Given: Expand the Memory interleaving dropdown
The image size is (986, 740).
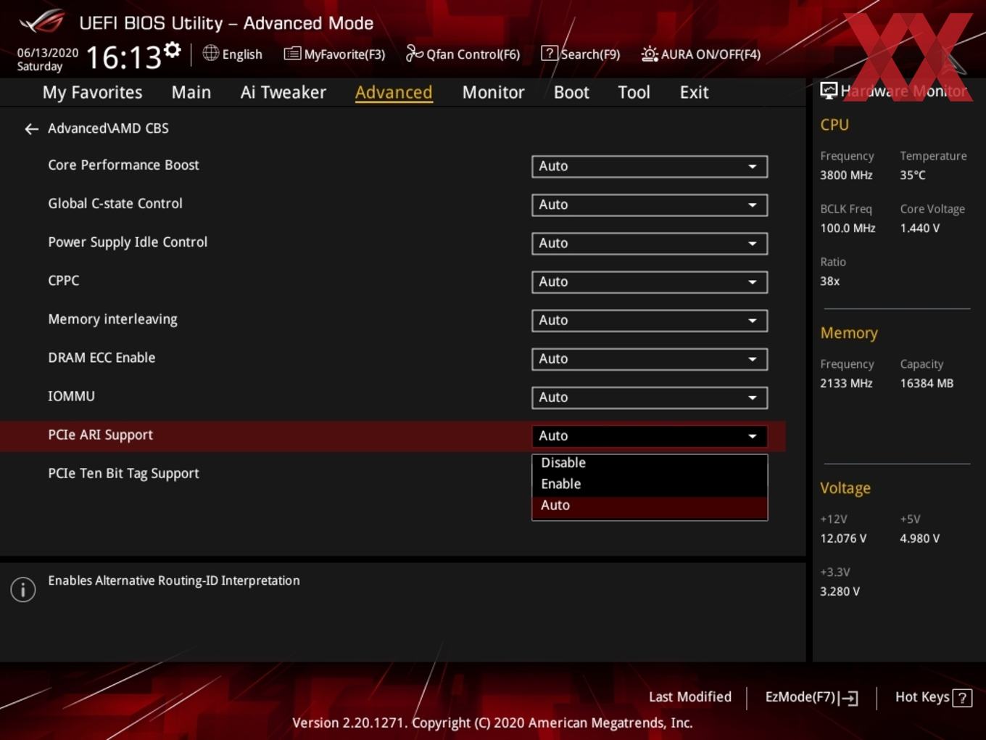Looking at the screenshot, I should click(x=650, y=320).
